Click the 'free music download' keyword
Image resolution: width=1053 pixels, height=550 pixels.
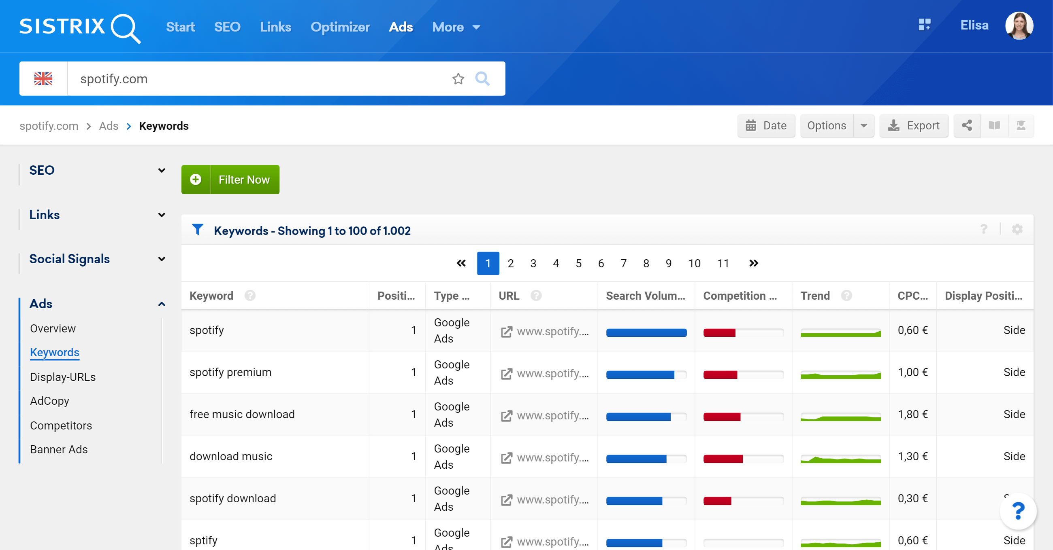click(242, 414)
